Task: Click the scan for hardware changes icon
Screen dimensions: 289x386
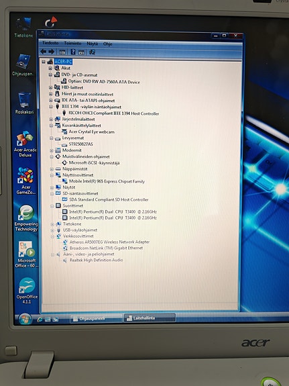Action: [x=93, y=52]
